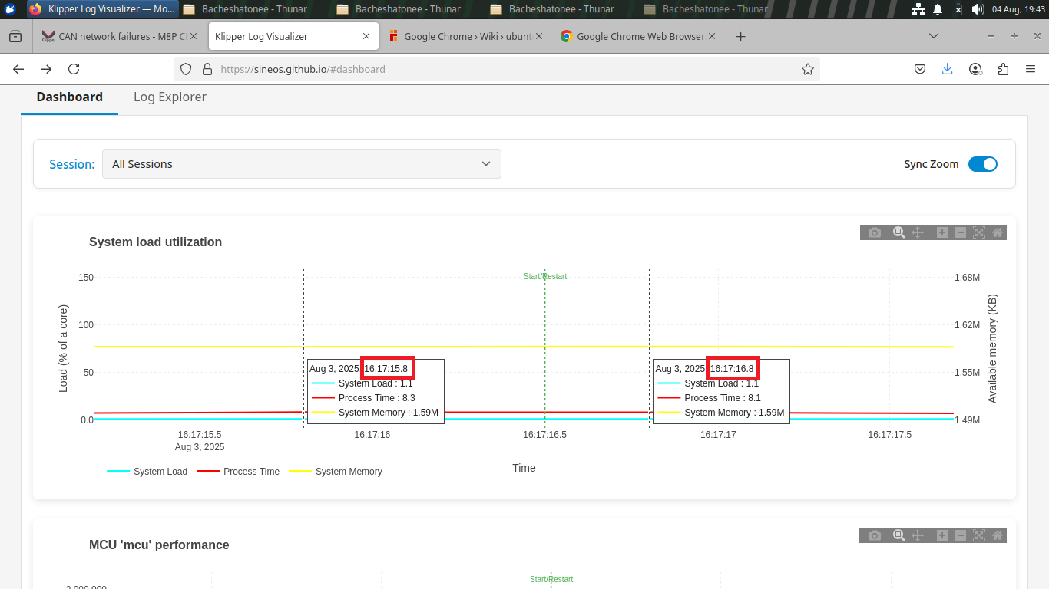Click the 16:17:16 time axis label
This screenshot has height=589, width=1049.
point(372,435)
